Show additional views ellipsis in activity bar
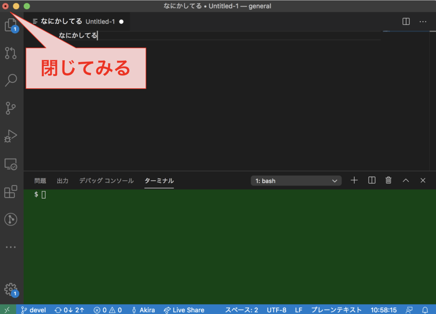The image size is (436, 314). coord(11,247)
